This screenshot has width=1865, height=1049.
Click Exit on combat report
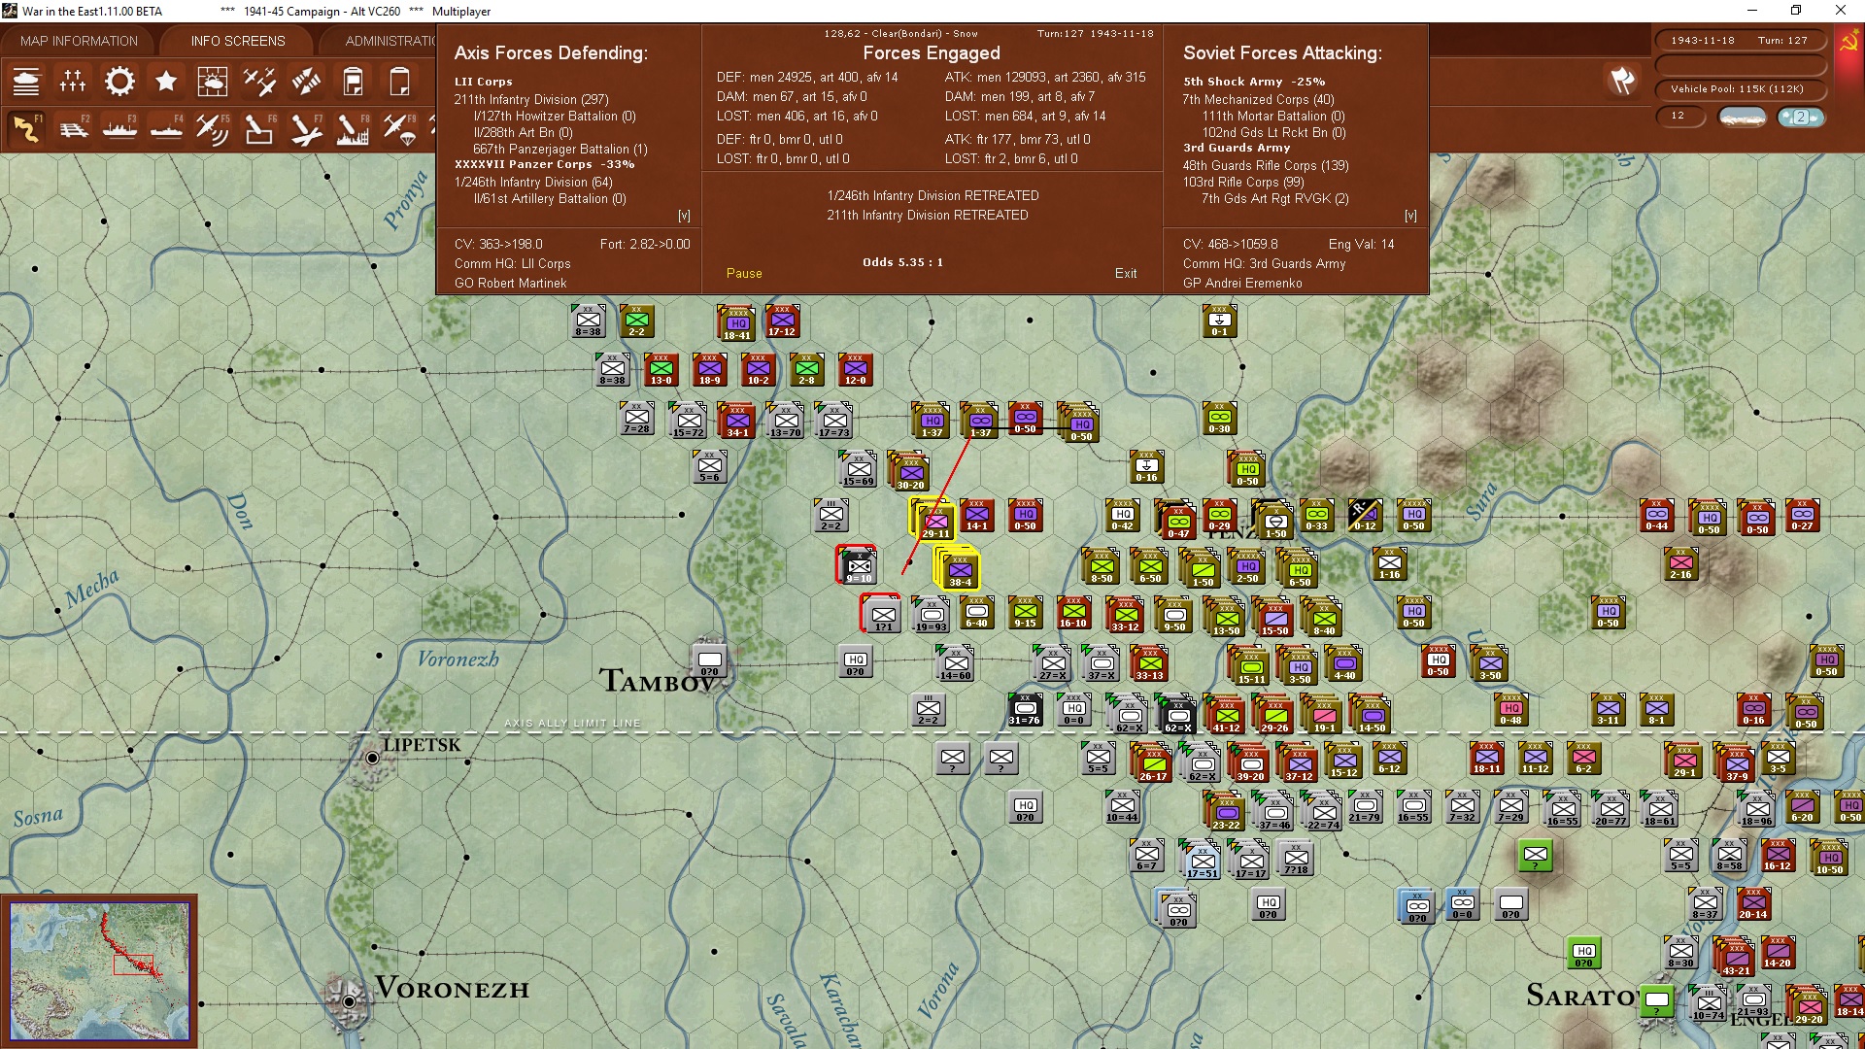pos(1126,273)
